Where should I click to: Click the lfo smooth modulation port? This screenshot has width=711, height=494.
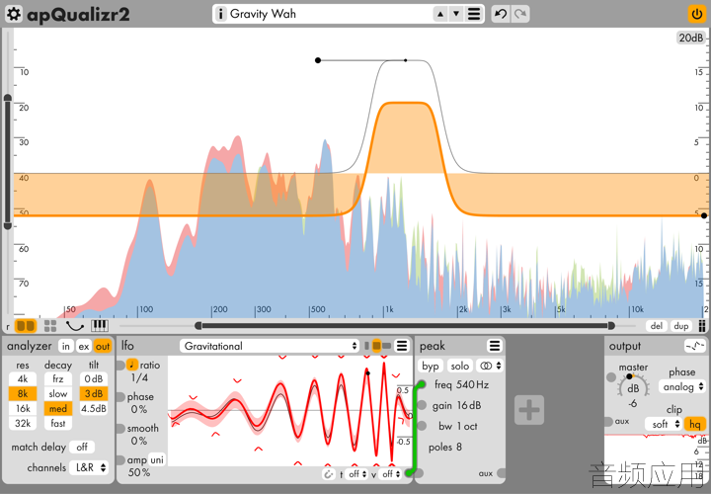pos(119,429)
